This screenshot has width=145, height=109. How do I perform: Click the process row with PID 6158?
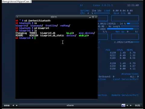pos(123,66)
